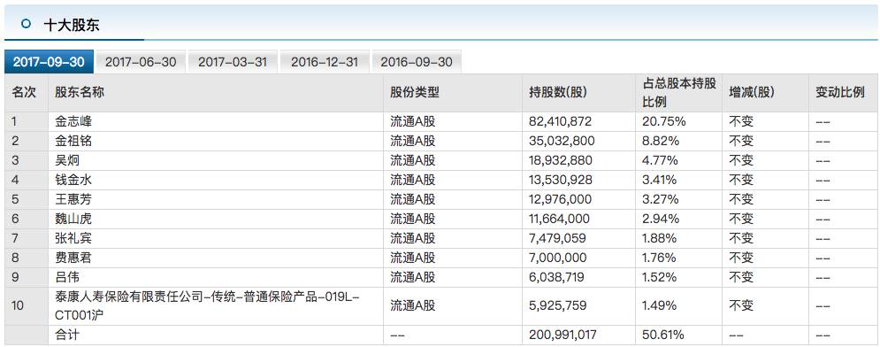
Task: Click the 2.94% holding percentage
Action: tap(660, 219)
